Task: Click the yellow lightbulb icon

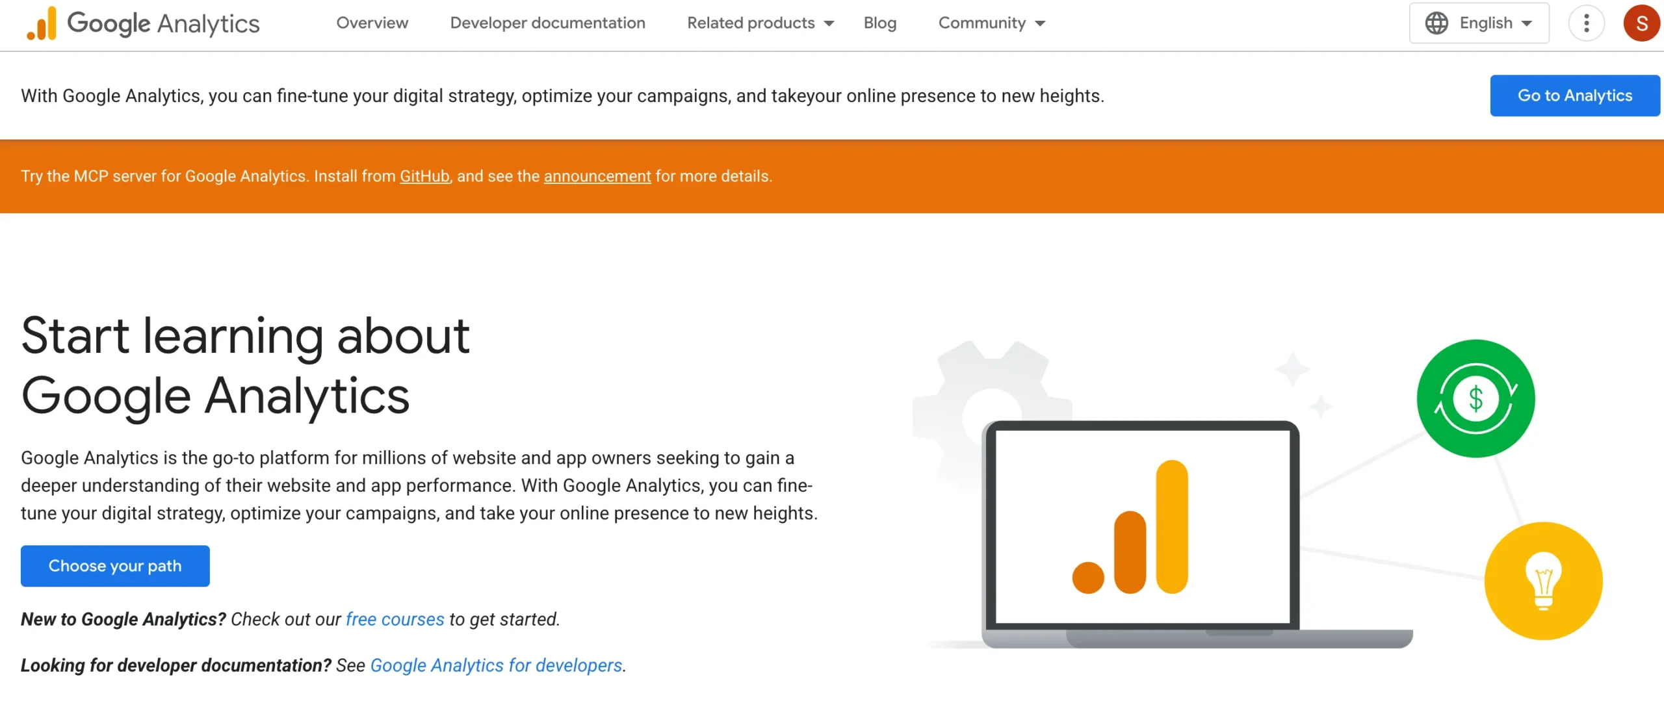Action: [x=1543, y=581]
